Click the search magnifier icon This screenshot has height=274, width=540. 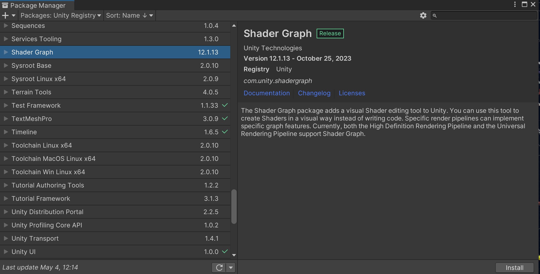point(435,16)
